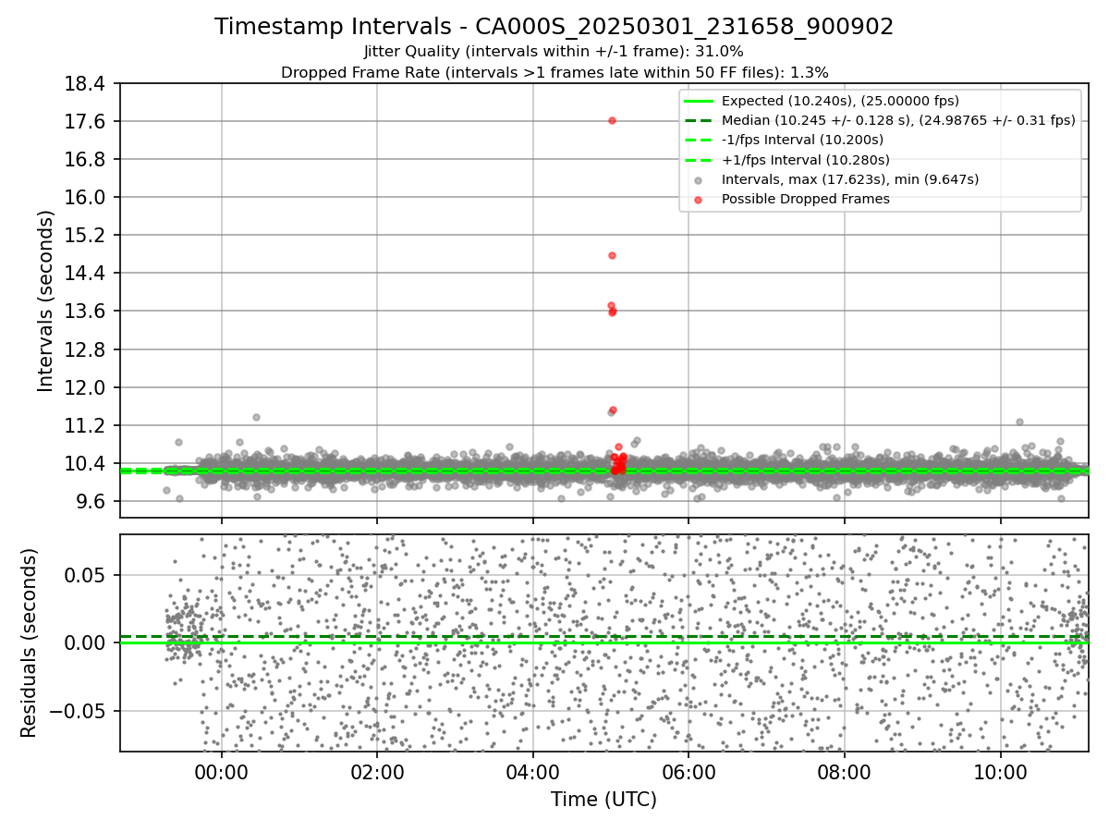Click the gray outlier point near 11.4 after 00:00
The width and height of the screenshot is (1109, 832).
pos(256,417)
